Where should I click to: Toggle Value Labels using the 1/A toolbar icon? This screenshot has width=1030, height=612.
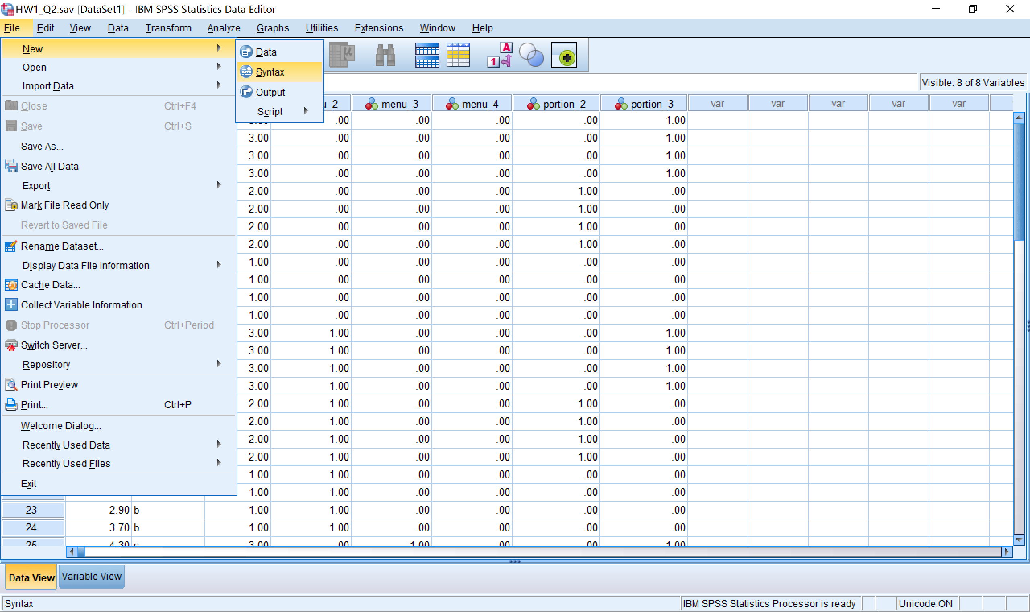pyautogui.click(x=499, y=55)
